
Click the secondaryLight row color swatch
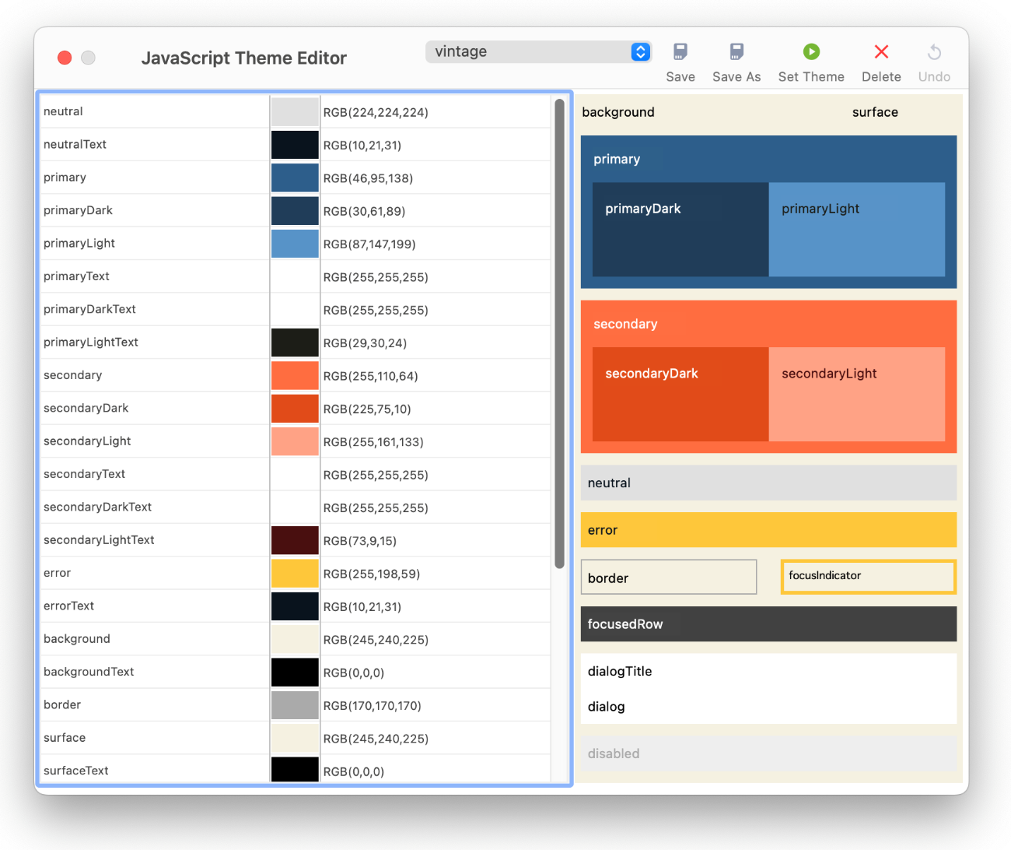(x=295, y=441)
